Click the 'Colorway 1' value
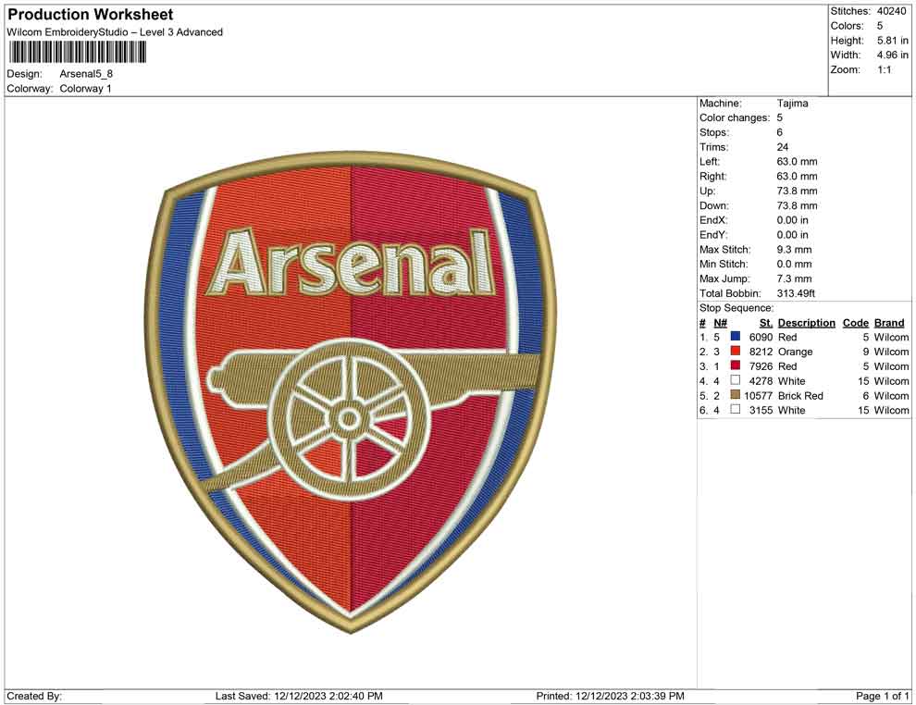Screen dimensions: 916x705 [x=85, y=88]
